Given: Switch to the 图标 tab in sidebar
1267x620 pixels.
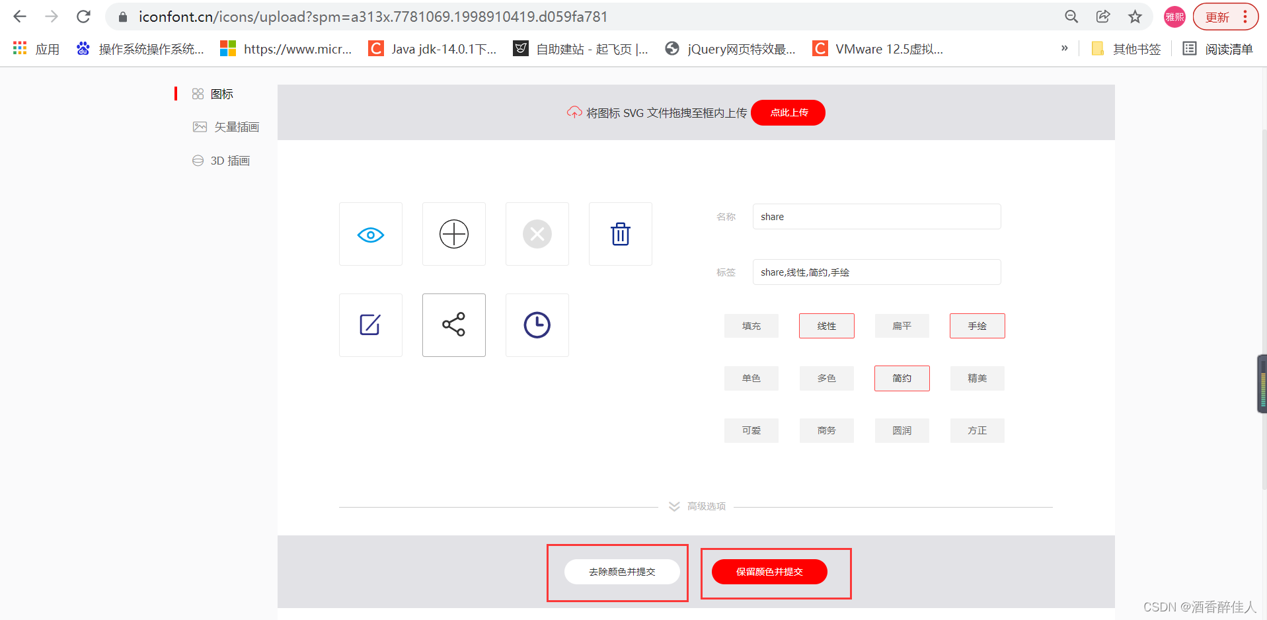Looking at the screenshot, I should point(213,94).
